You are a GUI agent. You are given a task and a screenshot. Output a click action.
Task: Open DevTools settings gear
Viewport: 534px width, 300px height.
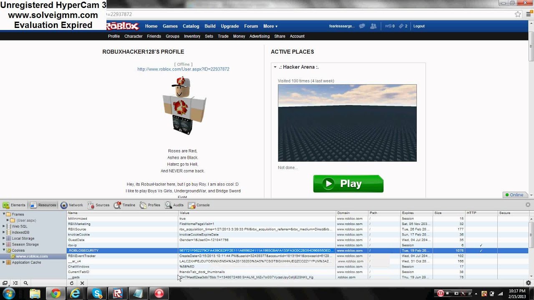529,283
